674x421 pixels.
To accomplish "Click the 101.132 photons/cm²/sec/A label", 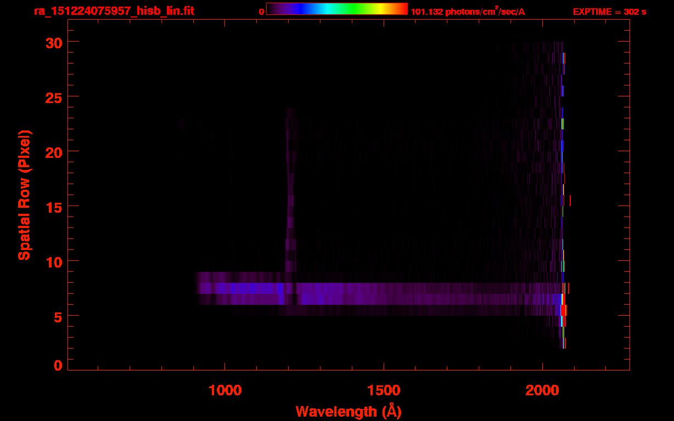I will (468, 11).
